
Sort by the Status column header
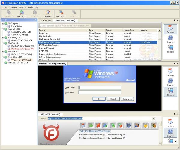tap(114, 30)
